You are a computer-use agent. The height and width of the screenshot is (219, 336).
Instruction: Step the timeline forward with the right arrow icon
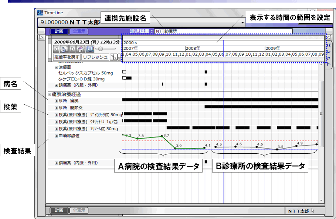click(x=72, y=49)
